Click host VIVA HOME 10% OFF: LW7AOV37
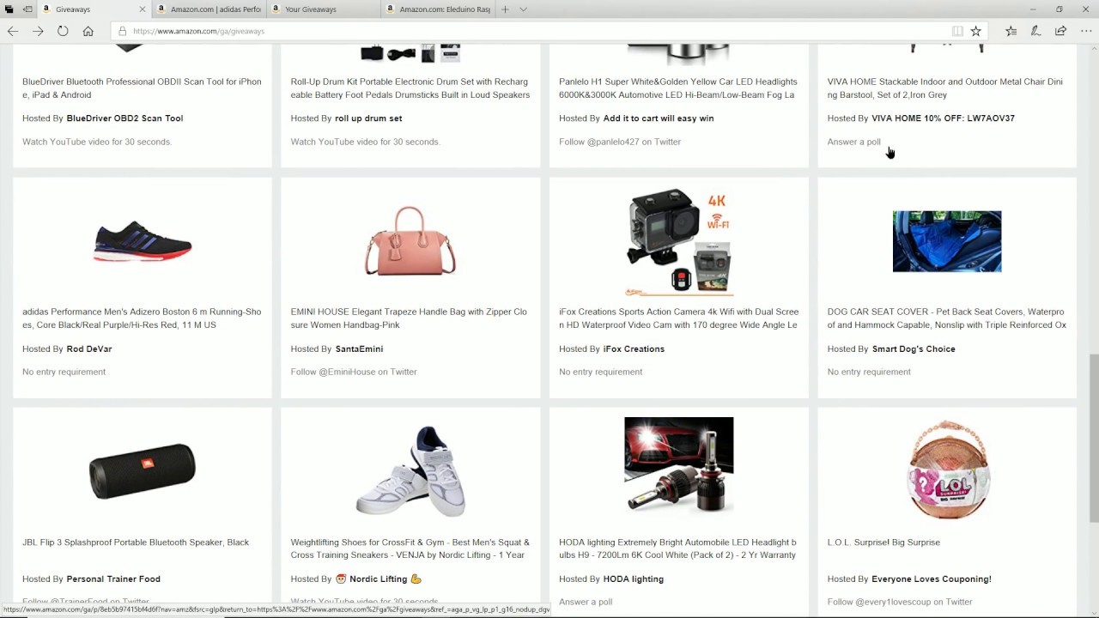Screen dimensions: 1099x618 click(x=943, y=118)
